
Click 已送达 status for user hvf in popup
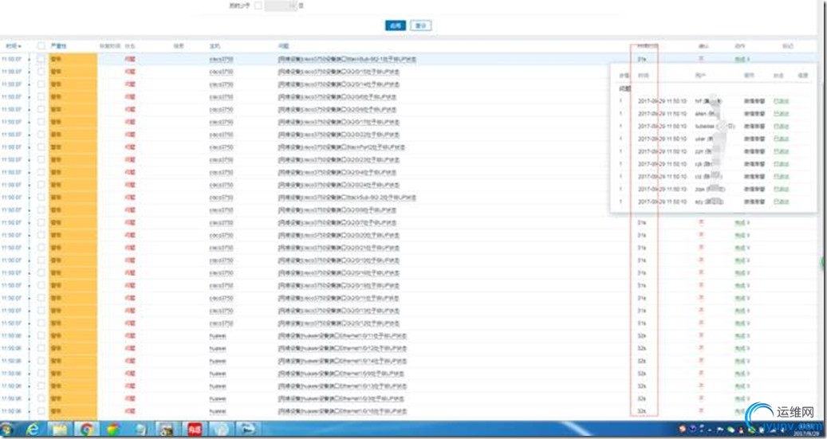(x=781, y=100)
